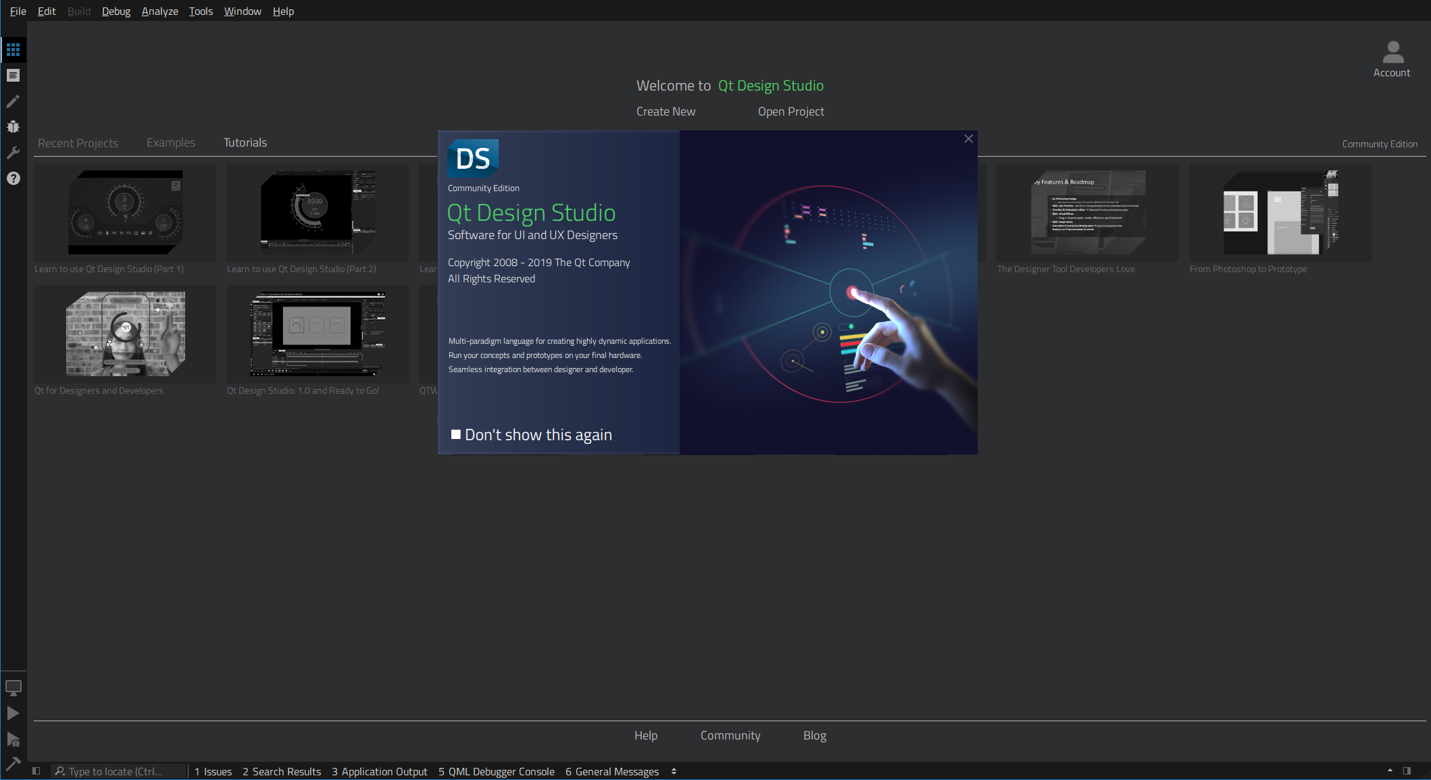Open Projects mode wrench icon
This screenshot has width=1431, height=780.
coord(13,152)
